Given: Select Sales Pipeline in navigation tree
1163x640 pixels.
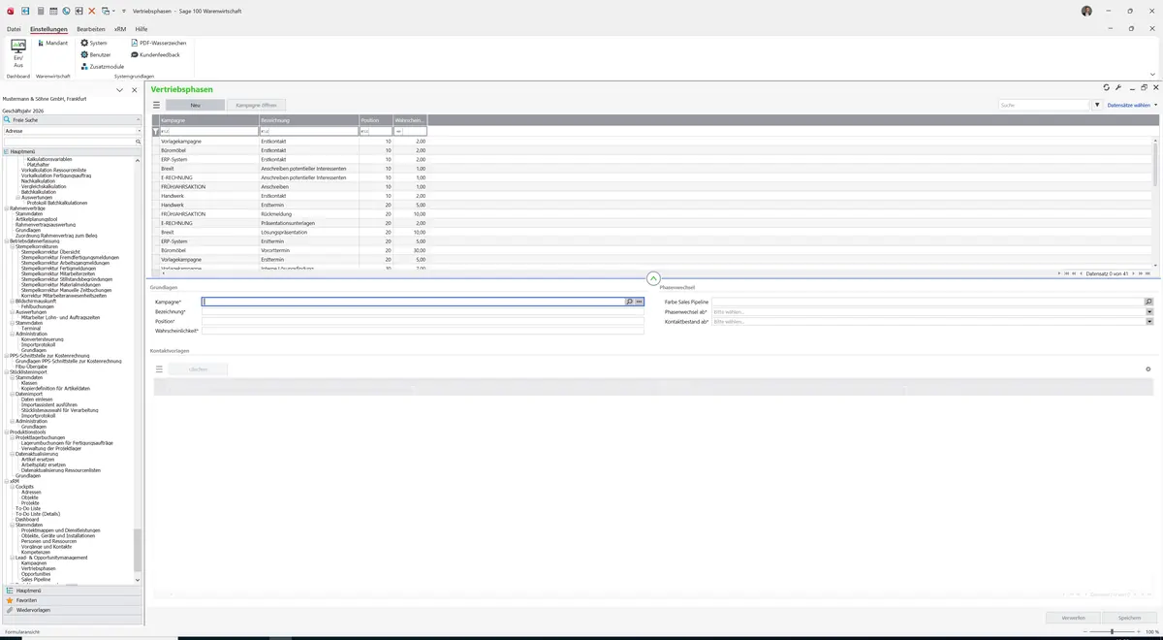Looking at the screenshot, I should point(36,579).
